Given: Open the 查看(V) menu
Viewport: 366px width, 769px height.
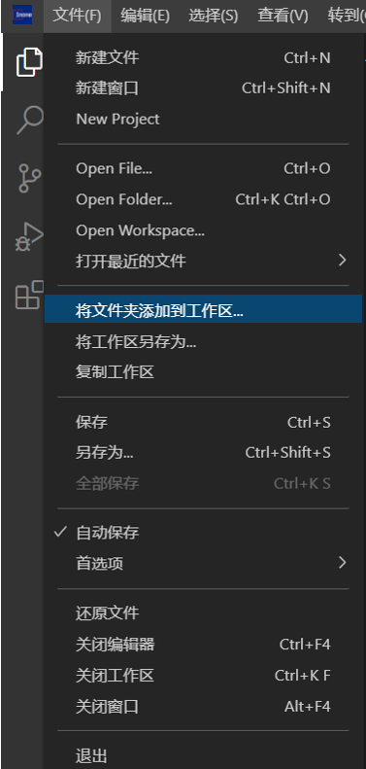Looking at the screenshot, I should (x=283, y=16).
